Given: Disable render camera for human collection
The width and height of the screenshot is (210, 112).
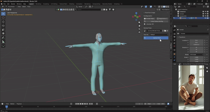Looking at the screenshot, I should tap(208, 14).
